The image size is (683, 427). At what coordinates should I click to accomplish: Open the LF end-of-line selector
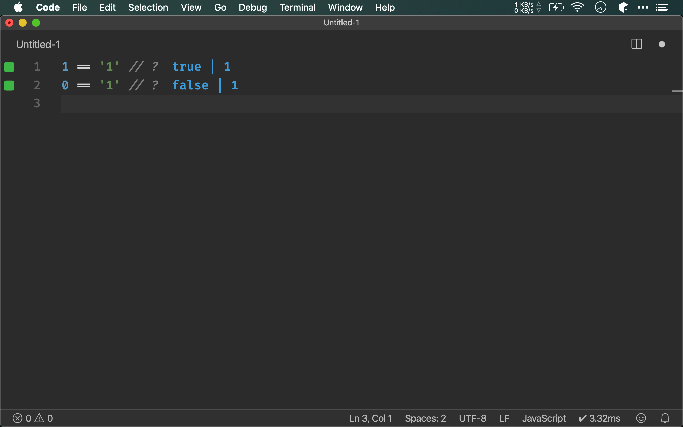pyautogui.click(x=504, y=418)
